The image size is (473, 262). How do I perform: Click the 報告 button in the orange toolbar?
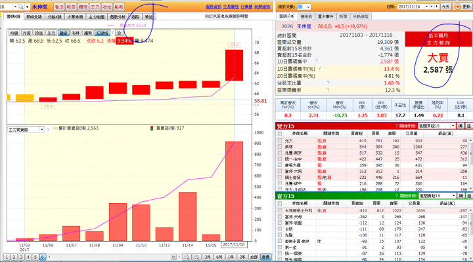pyautogui.click(x=71, y=7)
